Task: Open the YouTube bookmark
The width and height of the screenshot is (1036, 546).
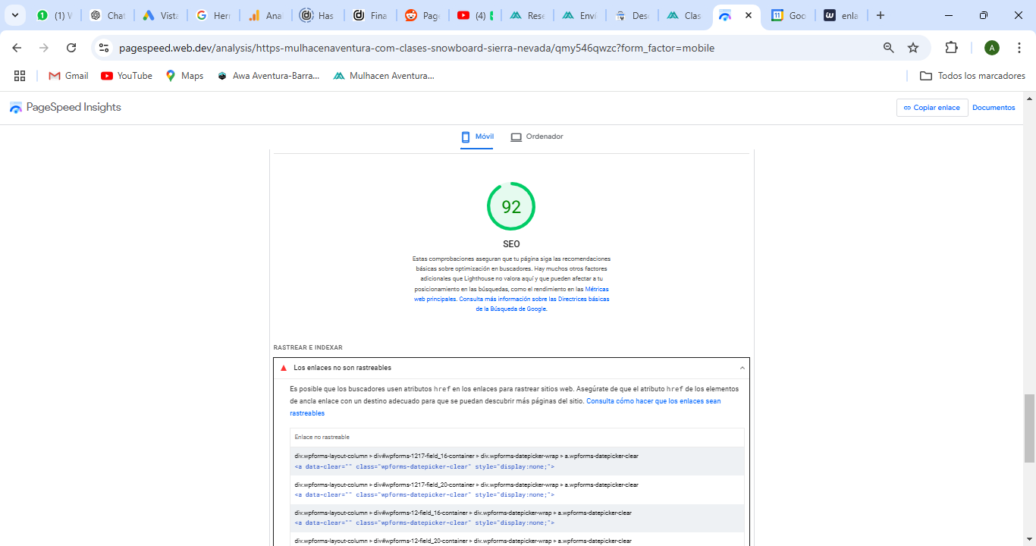Action: tap(127, 76)
